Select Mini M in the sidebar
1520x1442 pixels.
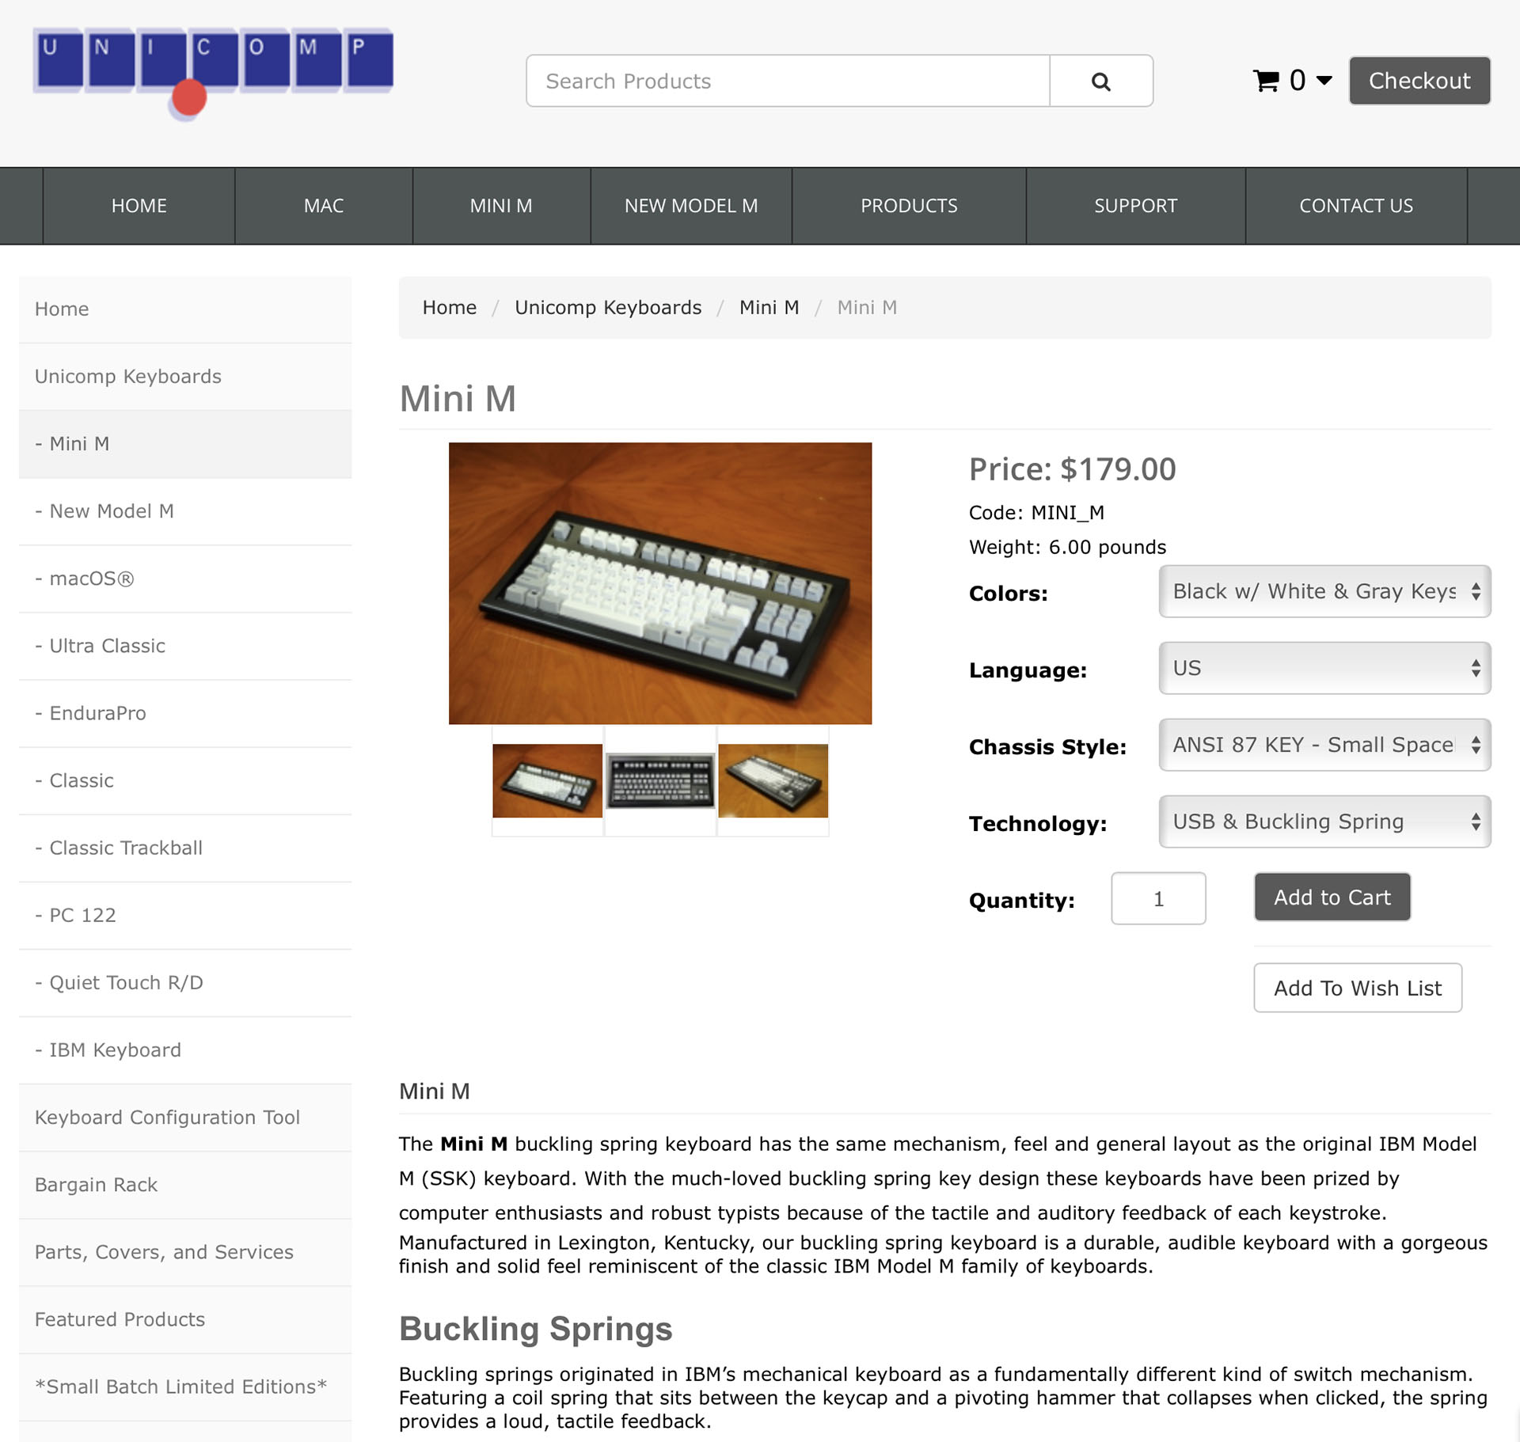click(x=185, y=444)
